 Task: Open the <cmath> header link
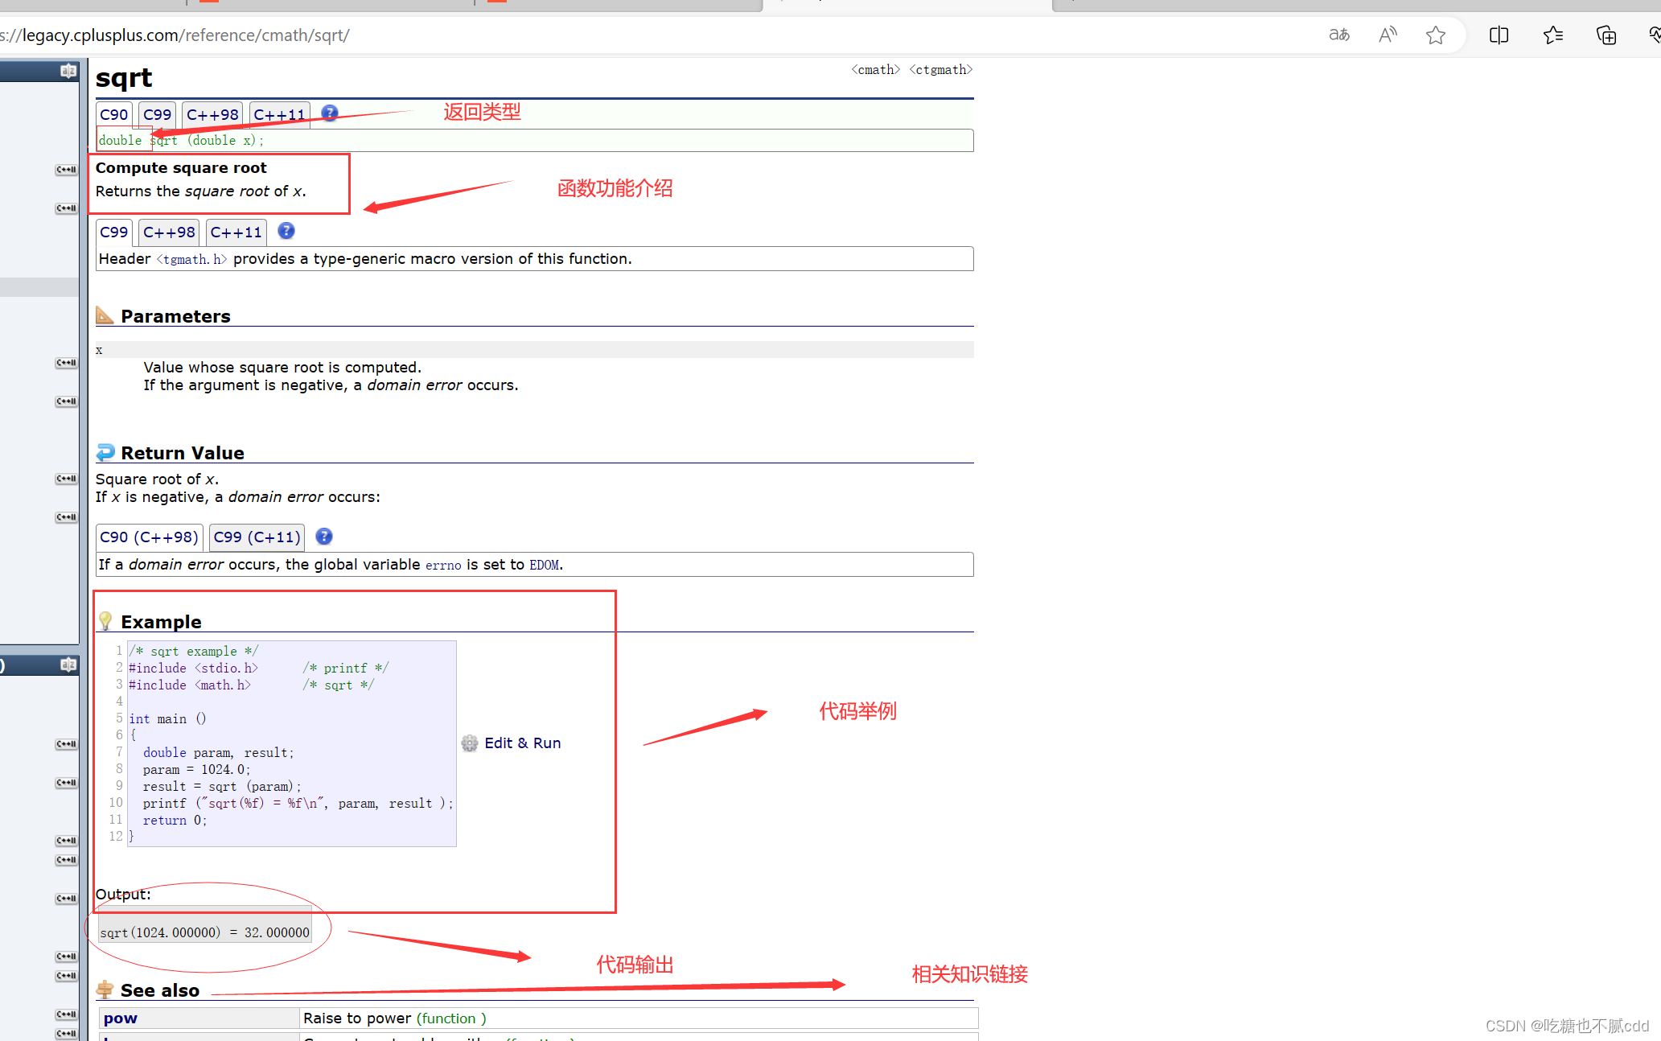pyautogui.click(x=876, y=70)
